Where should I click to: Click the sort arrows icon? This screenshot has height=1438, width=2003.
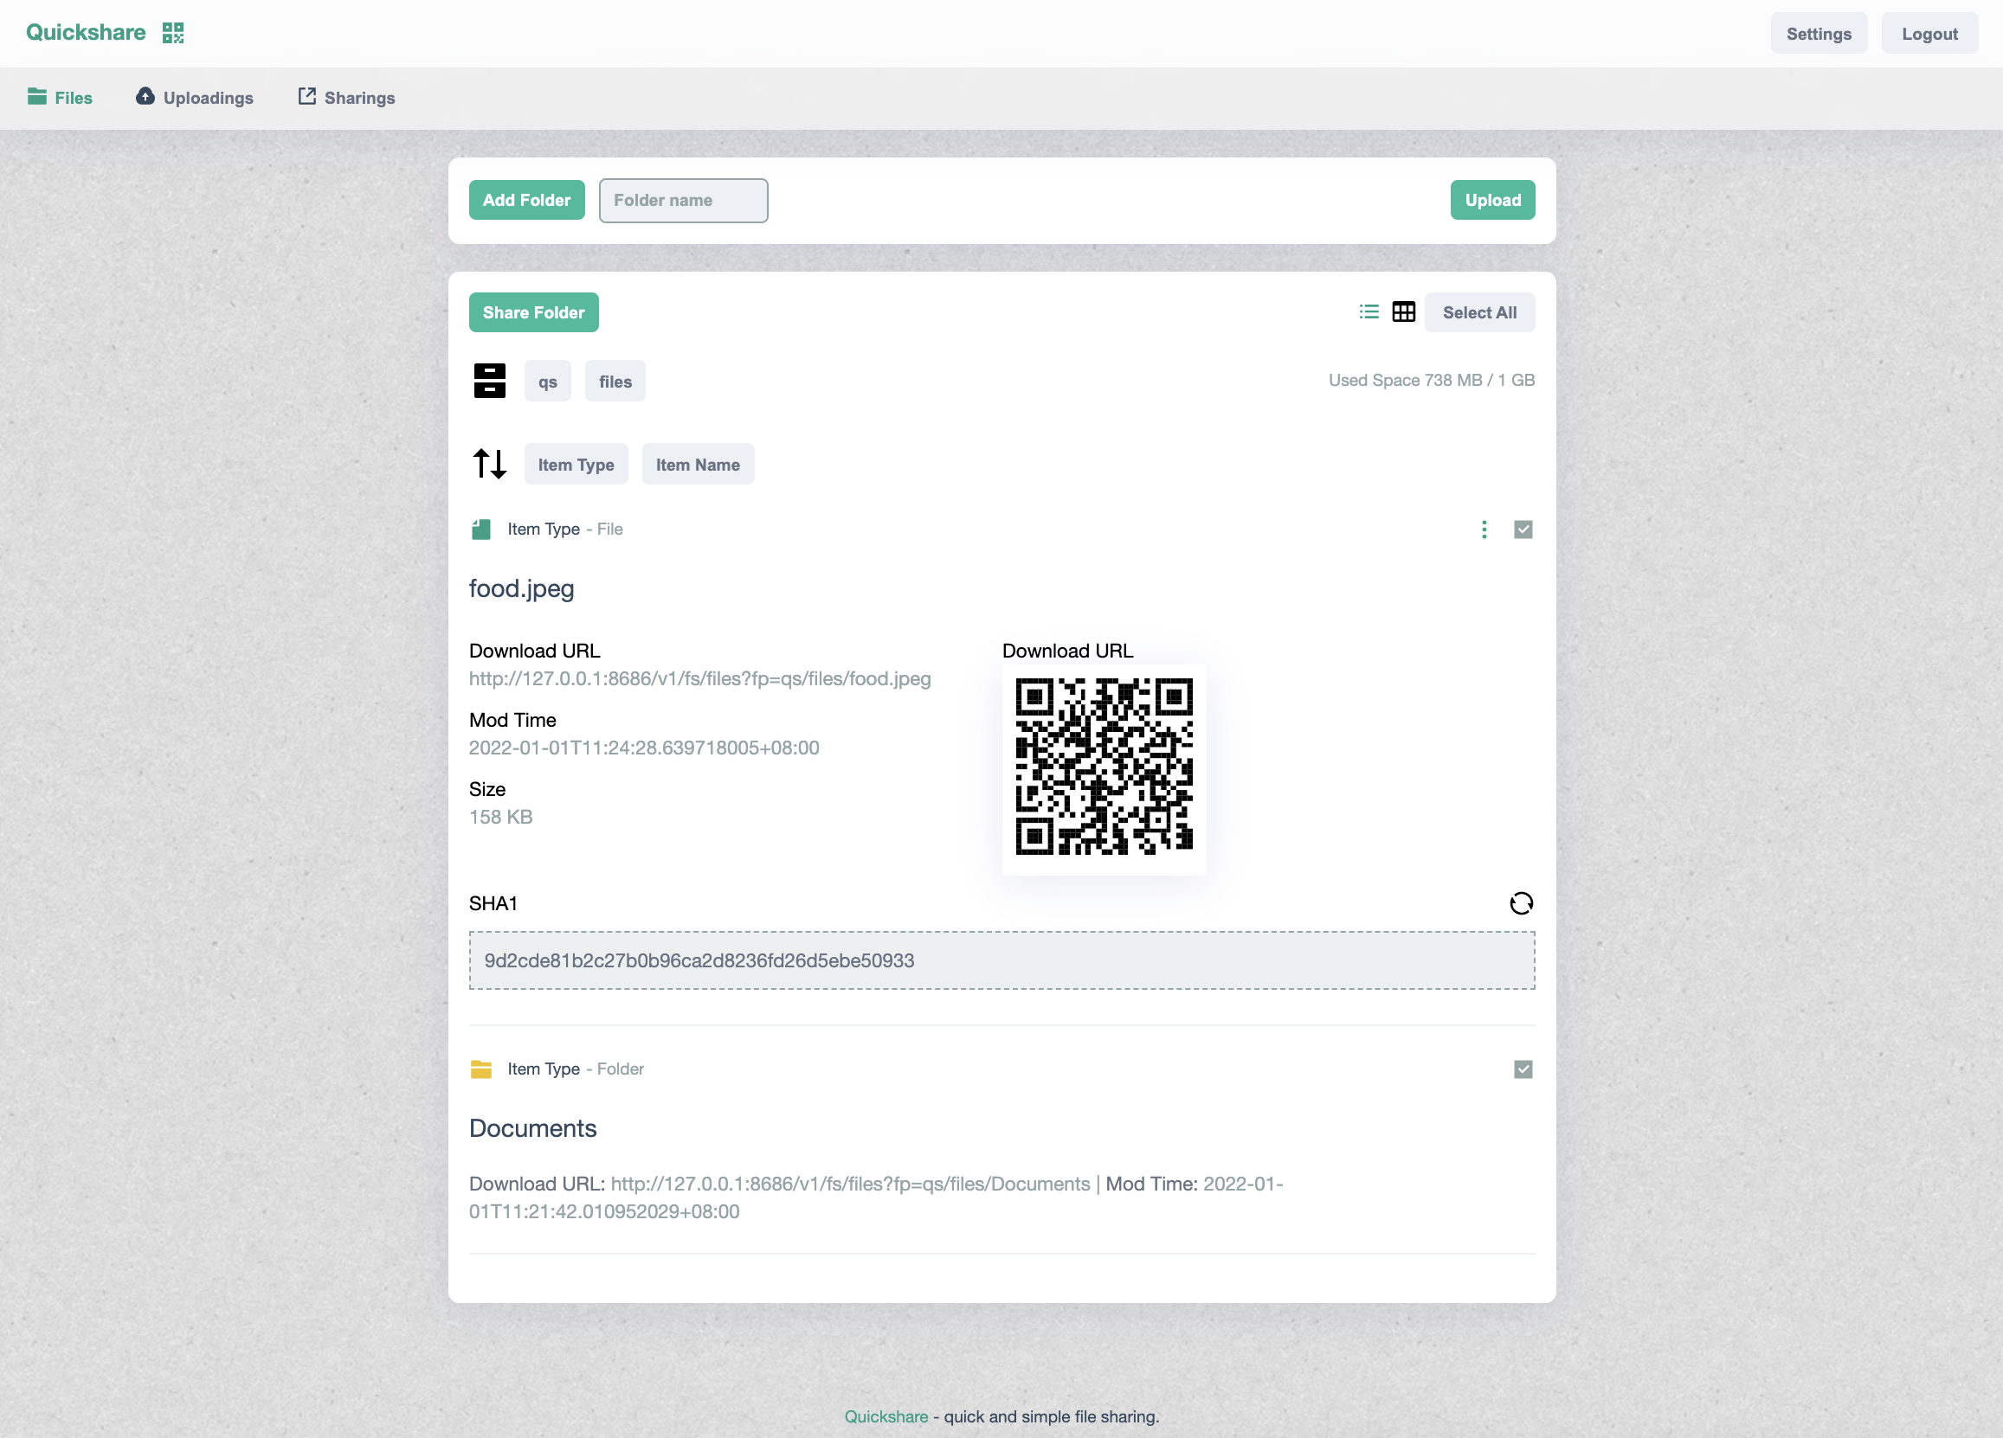pos(489,464)
